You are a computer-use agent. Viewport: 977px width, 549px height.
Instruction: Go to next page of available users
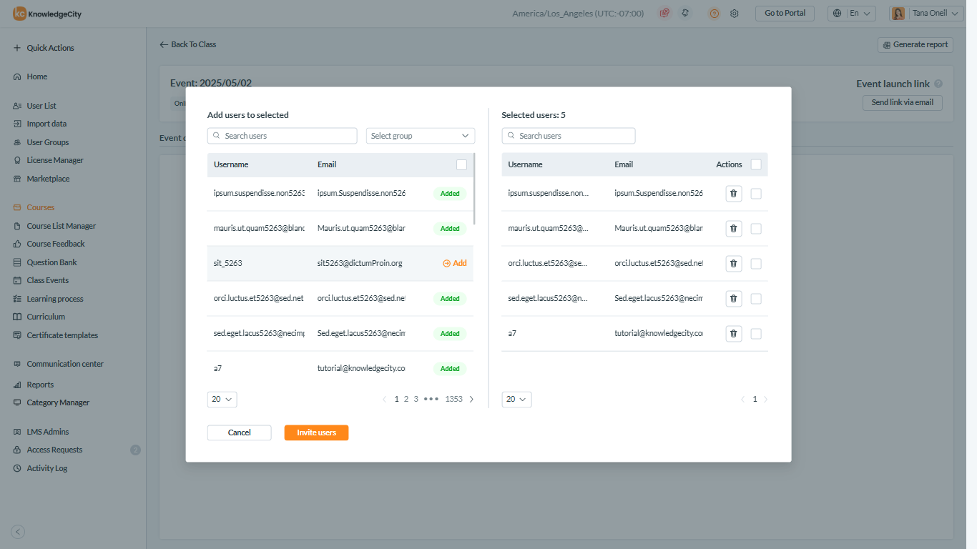(x=471, y=400)
